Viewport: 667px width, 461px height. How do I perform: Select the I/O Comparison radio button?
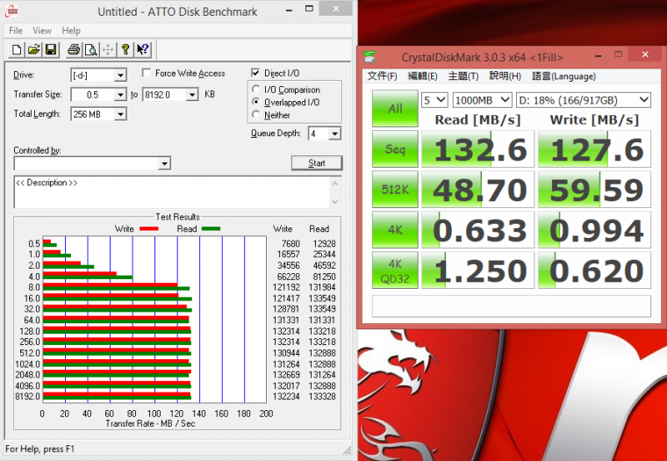pos(256,90)
